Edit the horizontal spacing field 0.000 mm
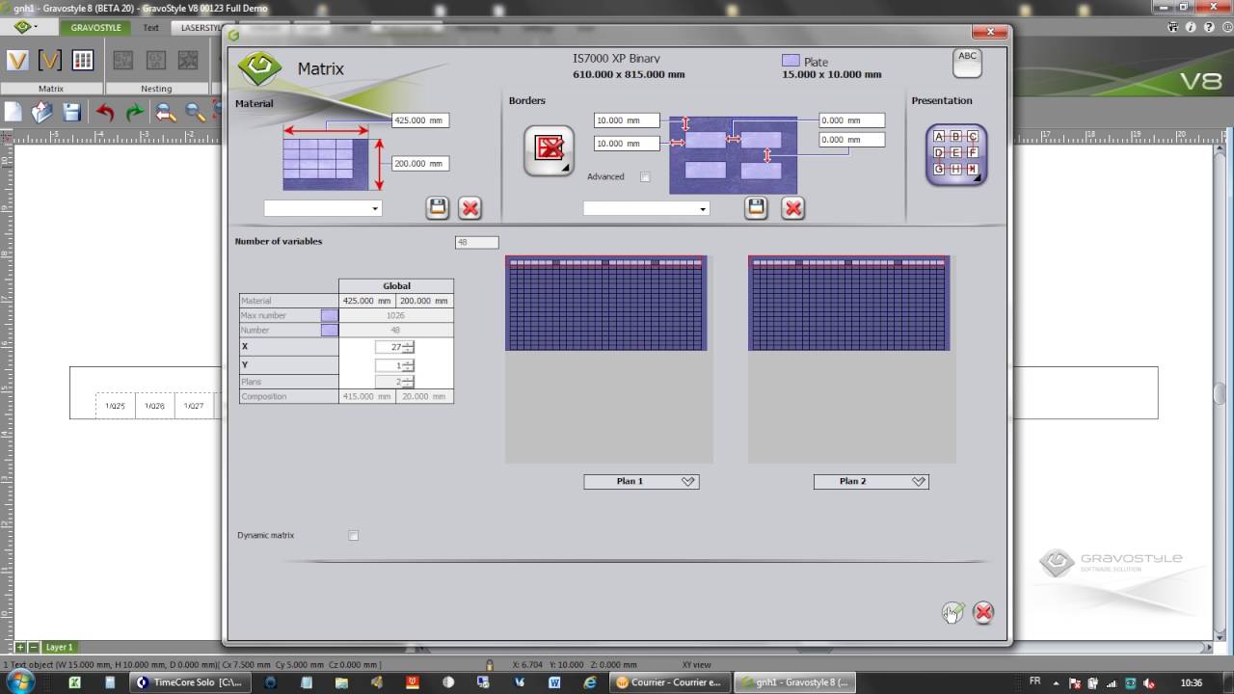The image size is (1234, 694). pos(852,120)
